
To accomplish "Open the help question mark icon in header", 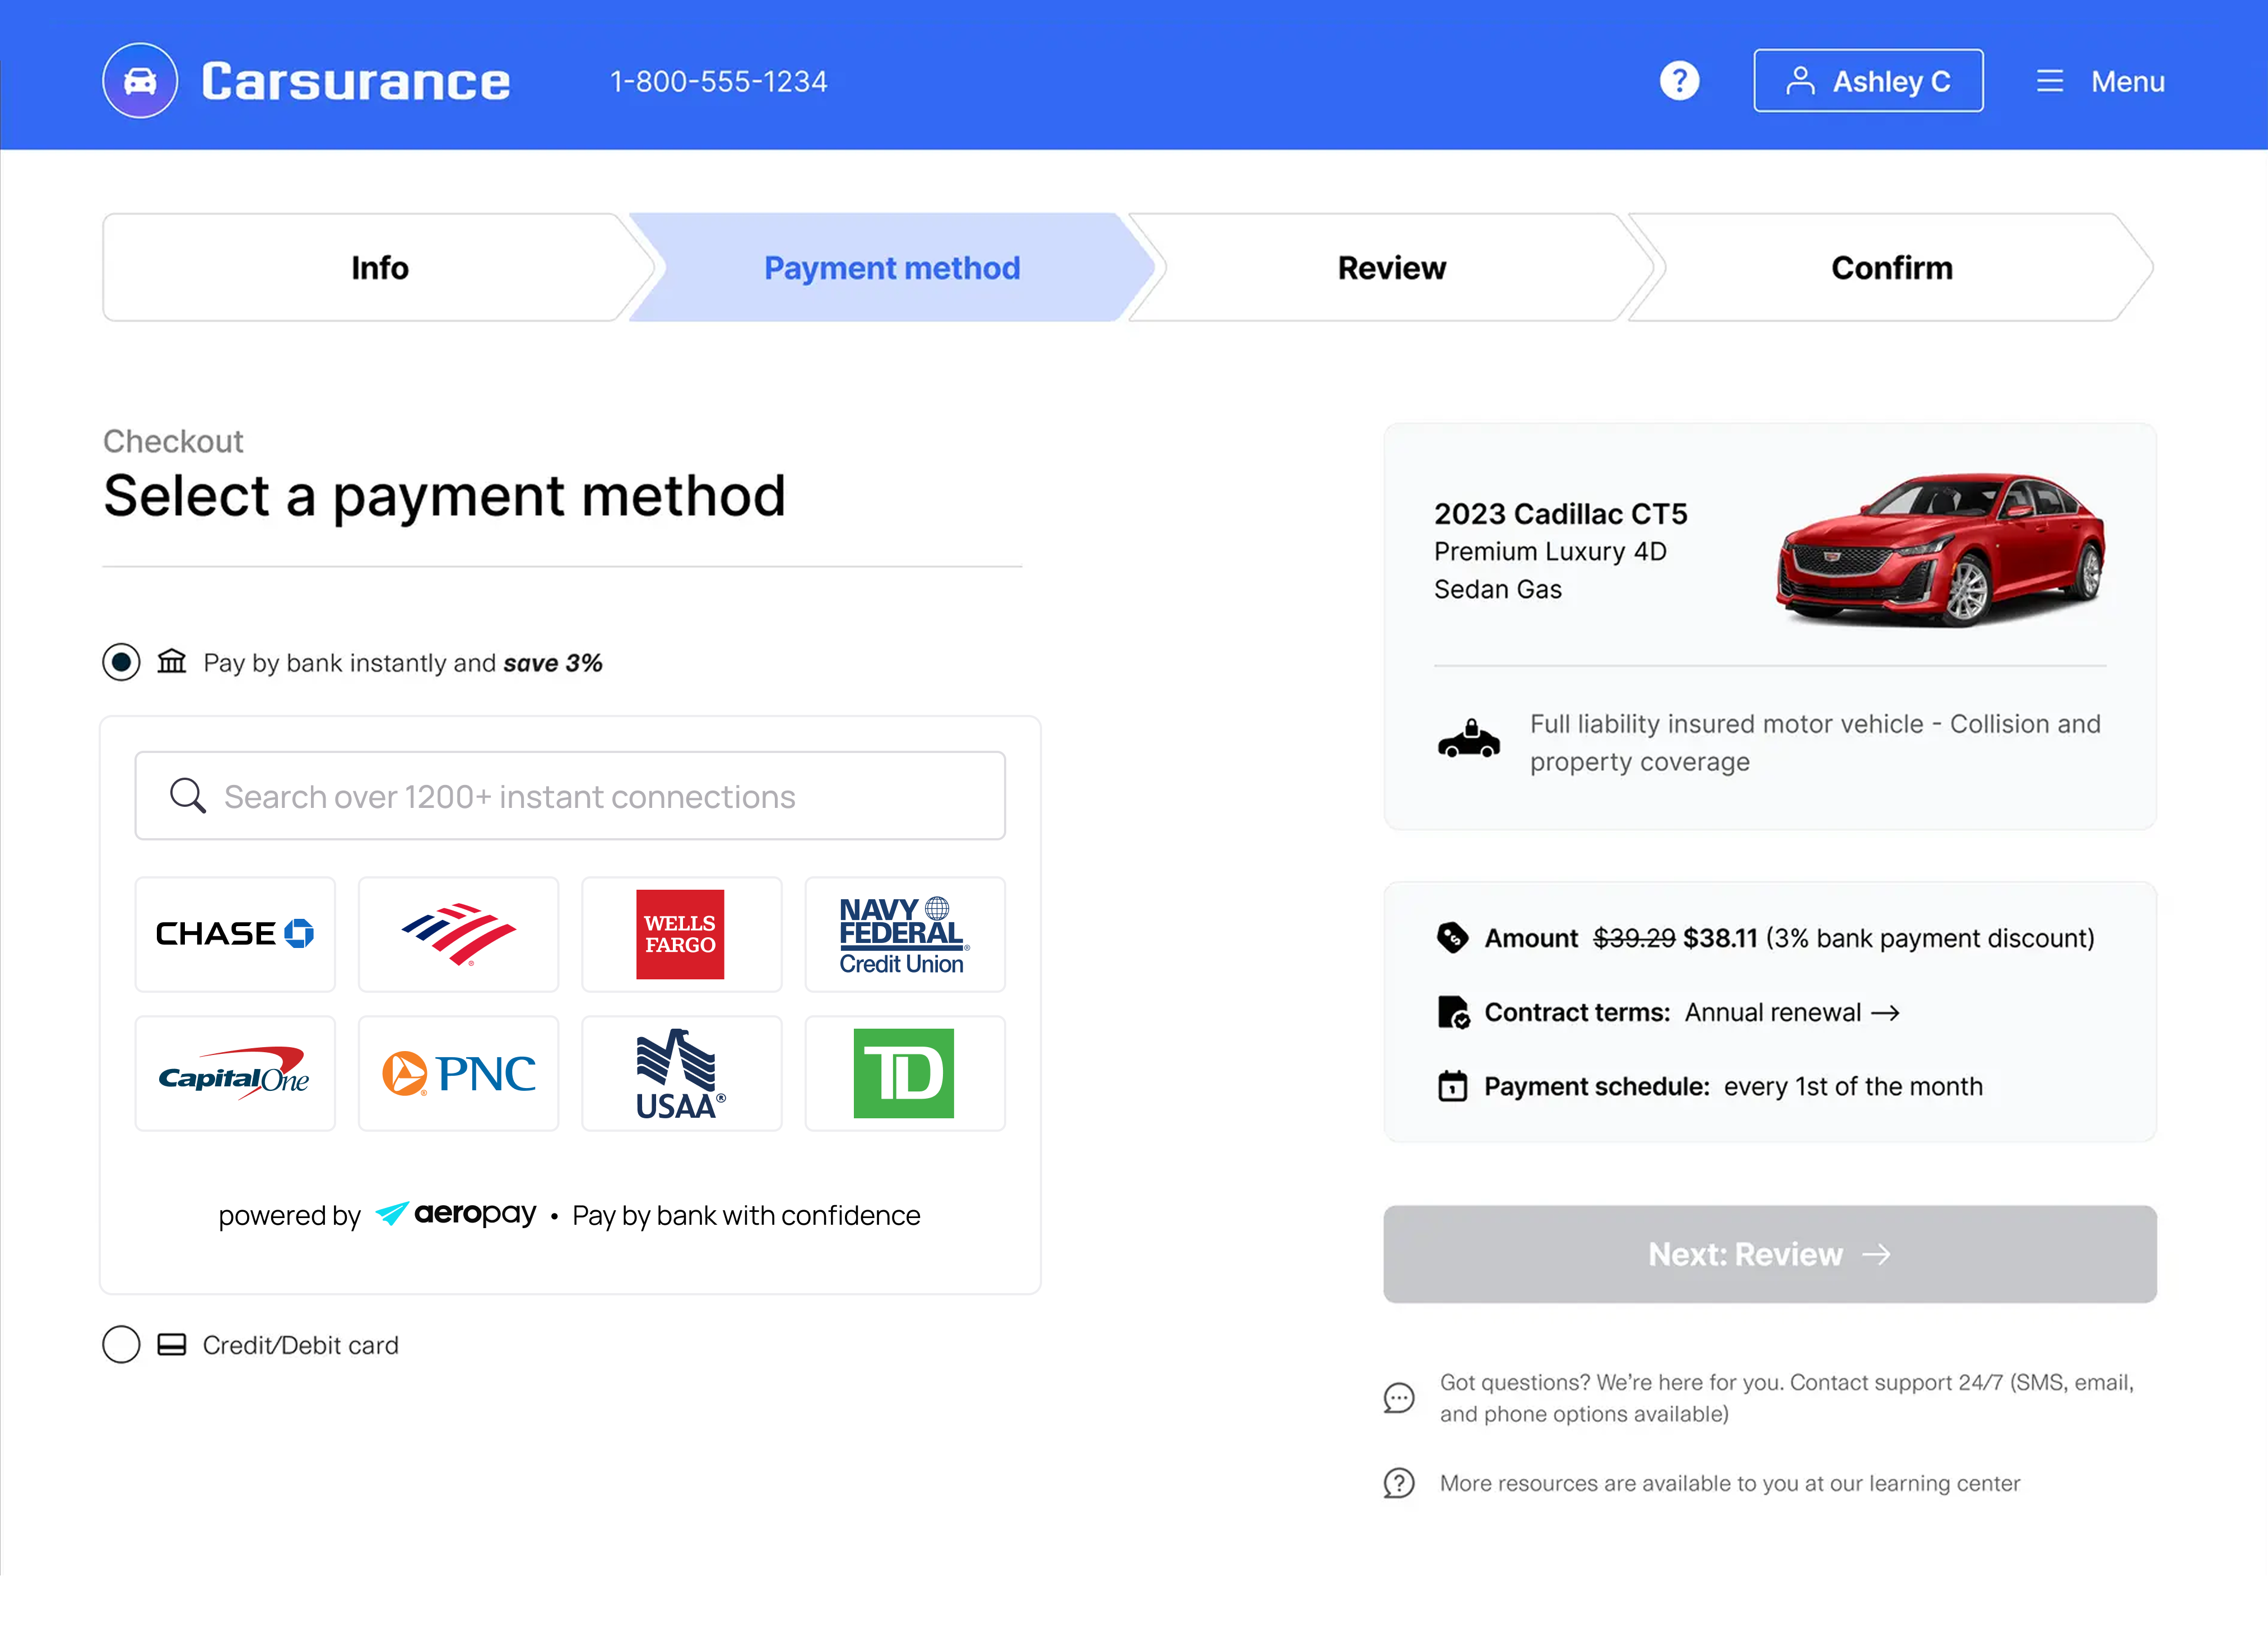I will (x=1679, y=81).
